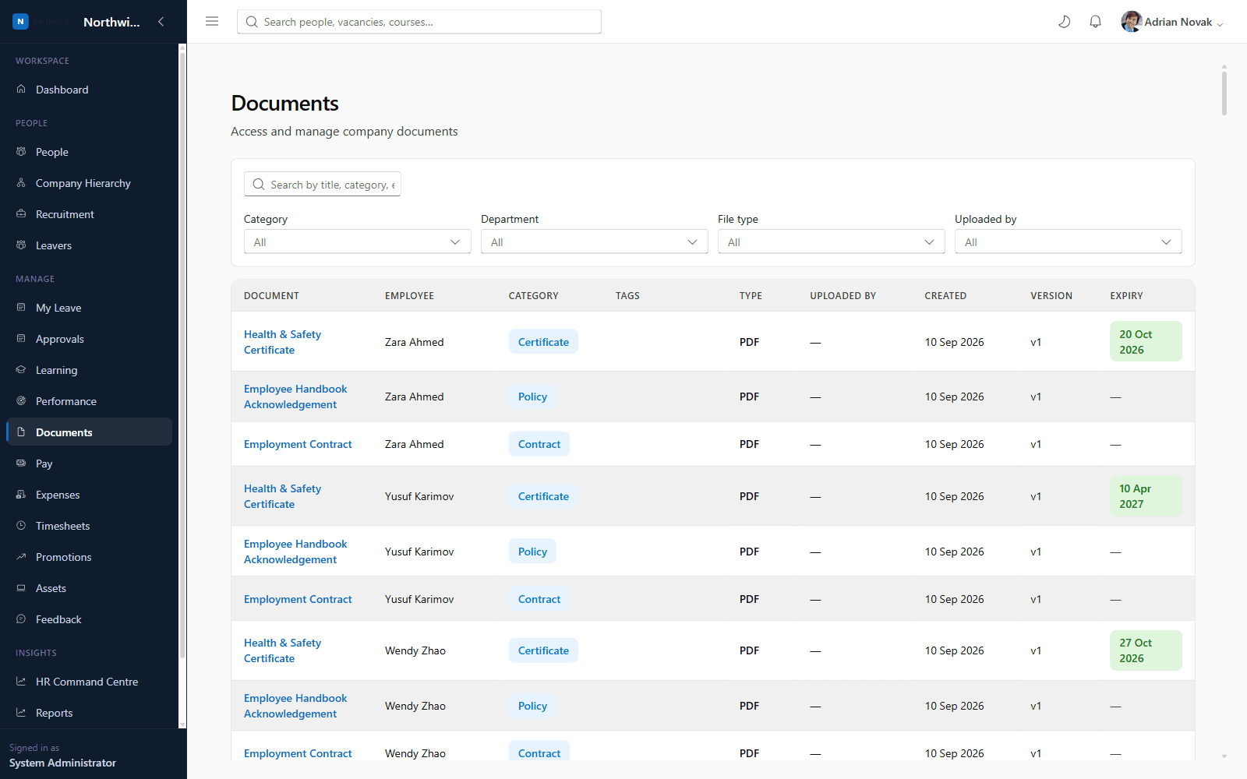Open notifications bell
The image size is (1247, 779).
pyautogui.click(x=1095, y=22)
